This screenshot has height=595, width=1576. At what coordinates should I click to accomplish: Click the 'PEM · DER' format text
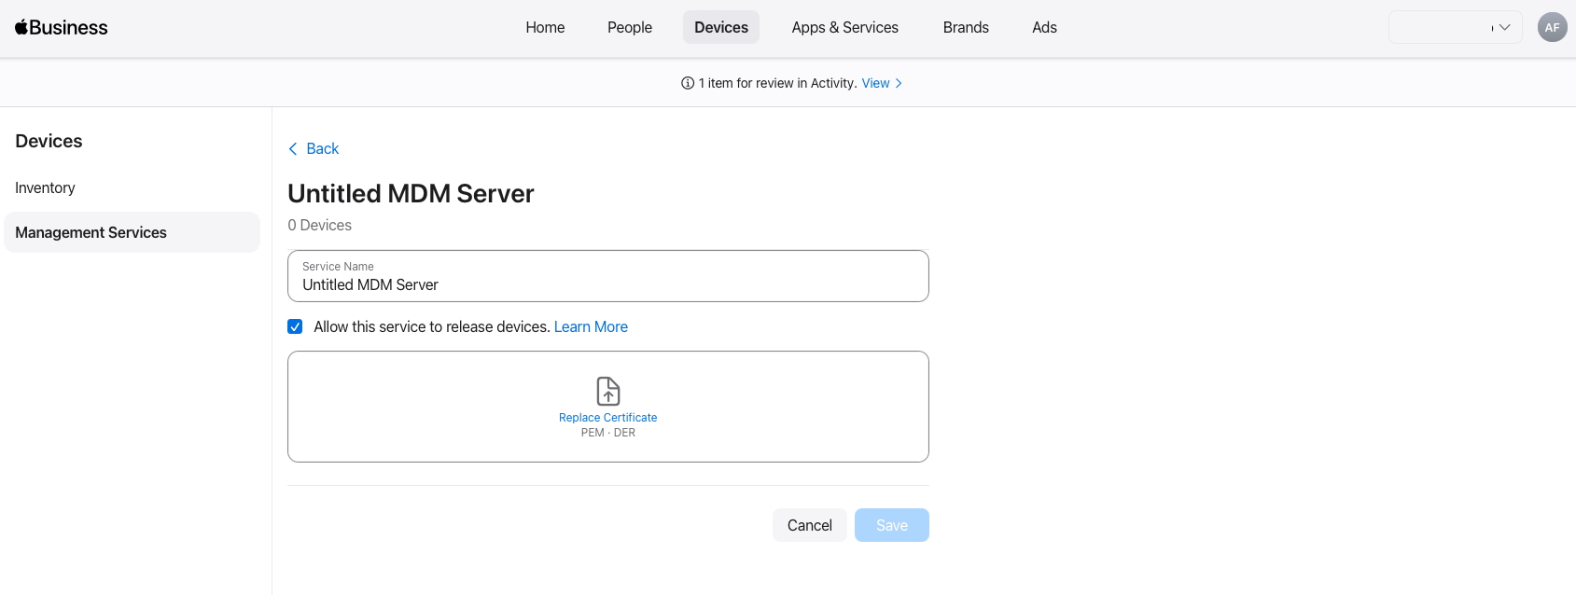[x=608, y=433]
